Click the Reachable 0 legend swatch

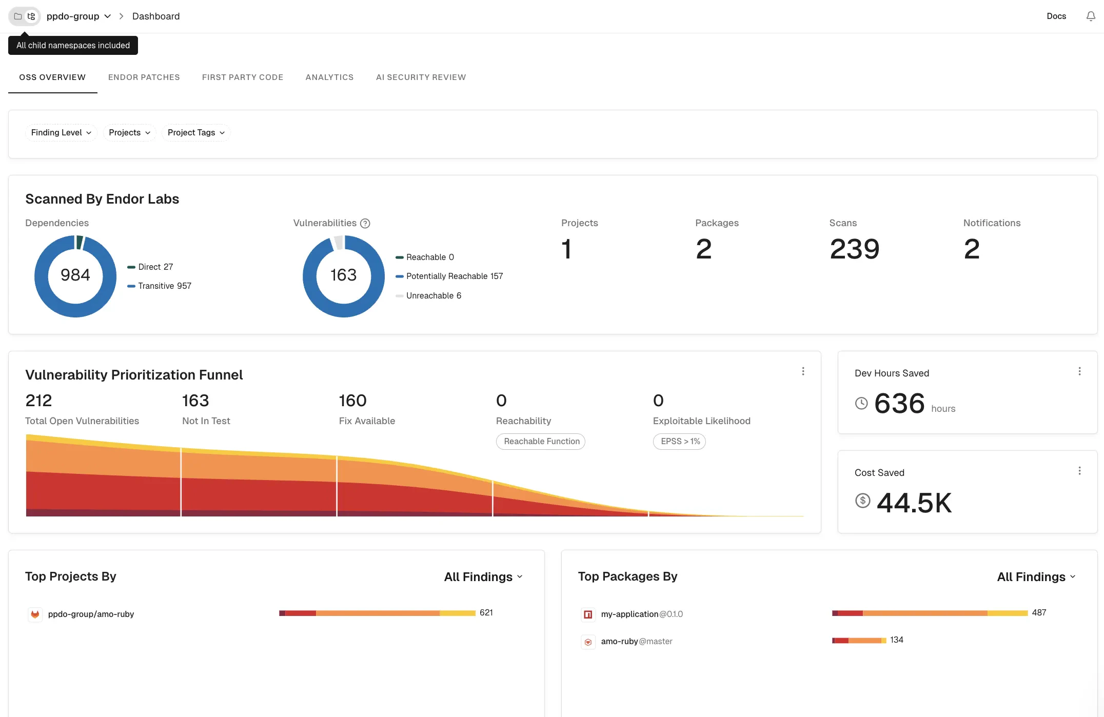pyautogui.click(x=400, y=257)
